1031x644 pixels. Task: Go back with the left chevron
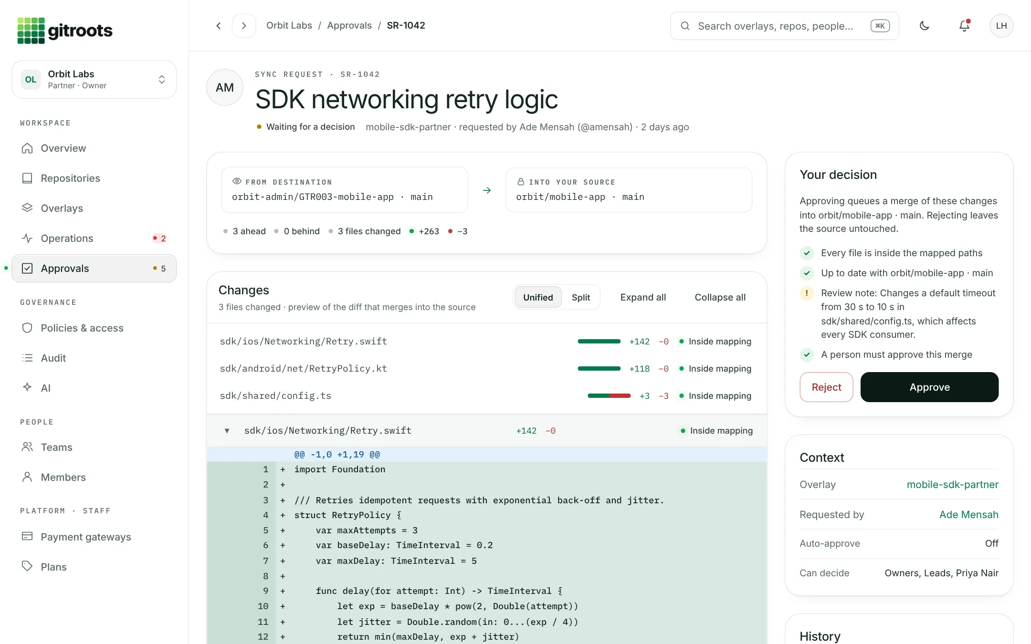219,26
